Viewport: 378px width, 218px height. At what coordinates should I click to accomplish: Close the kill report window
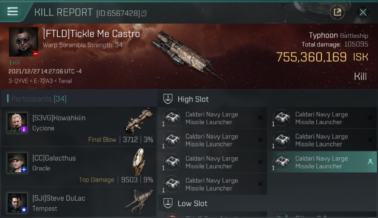coord(363,12)
